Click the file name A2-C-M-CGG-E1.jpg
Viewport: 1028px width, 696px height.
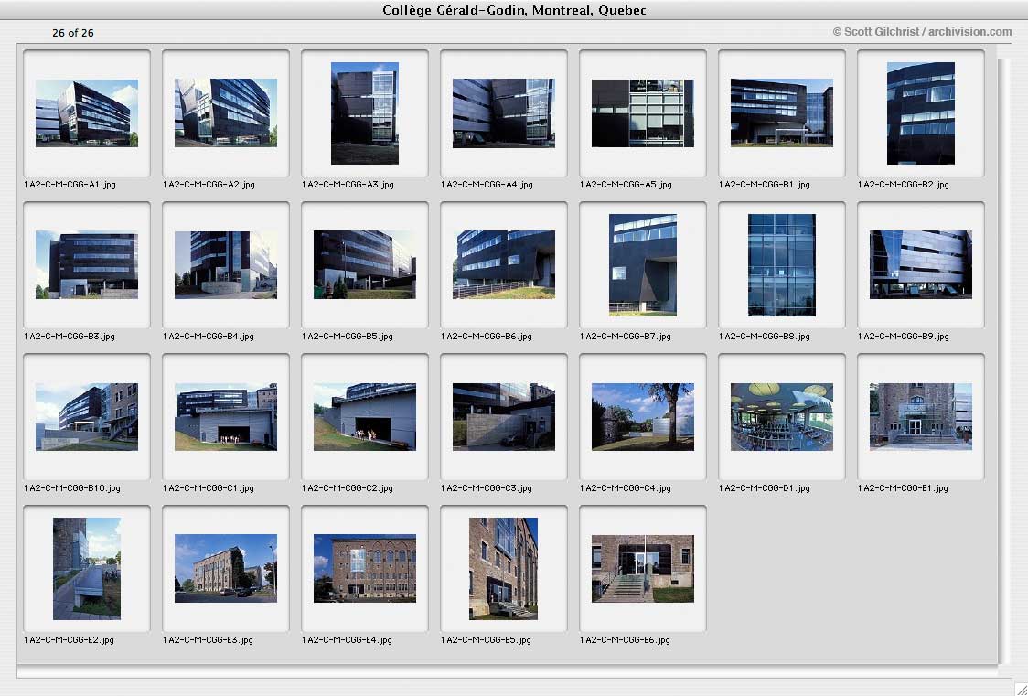(905, 488)
